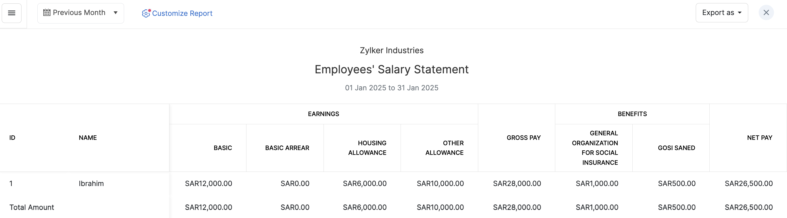The width and height of the screenshot is (787, 218).
Task: Click the calendar icon beside Previous Month
Action: [x=47, y=12]
